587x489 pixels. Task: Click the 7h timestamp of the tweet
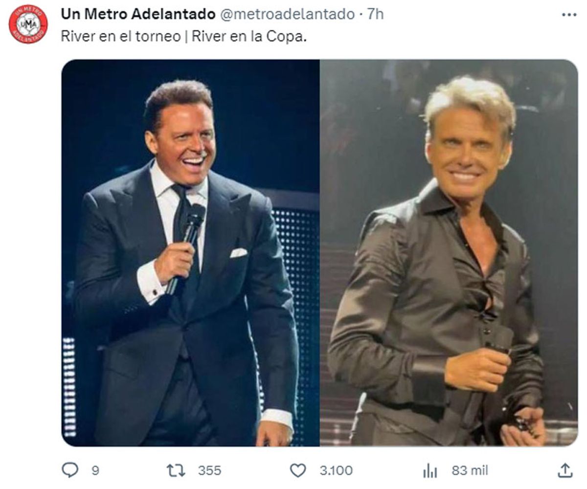click(x=376, y=15)
